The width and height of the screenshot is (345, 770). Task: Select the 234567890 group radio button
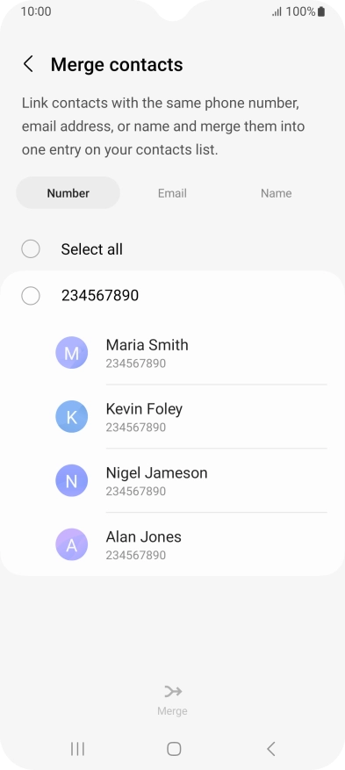point(31,296)
